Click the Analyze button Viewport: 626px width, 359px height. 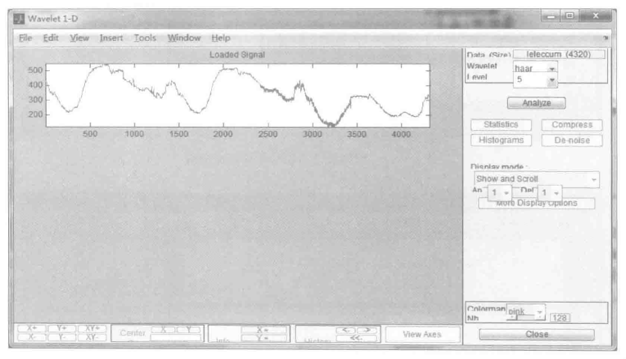click(x=536, y=103)
